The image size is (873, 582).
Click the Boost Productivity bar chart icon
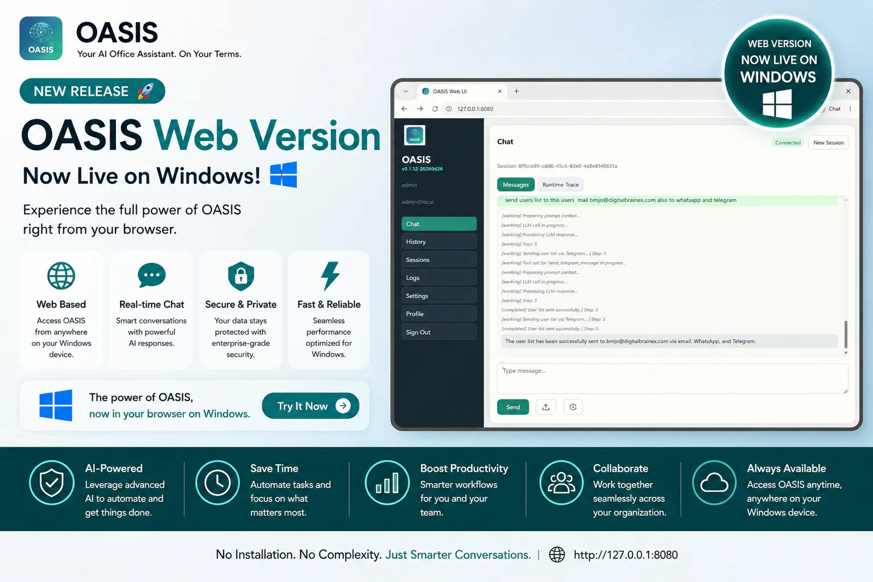[387, 483]
